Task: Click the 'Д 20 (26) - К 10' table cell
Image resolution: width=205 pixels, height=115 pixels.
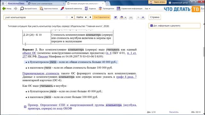Action: coord(37,38)
